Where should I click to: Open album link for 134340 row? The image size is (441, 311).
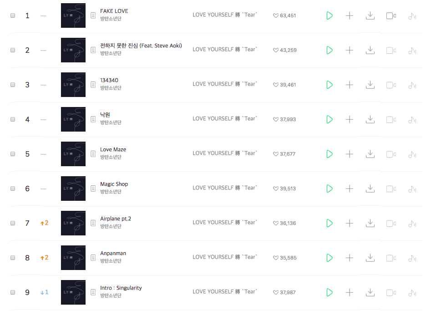click(224, 84)
